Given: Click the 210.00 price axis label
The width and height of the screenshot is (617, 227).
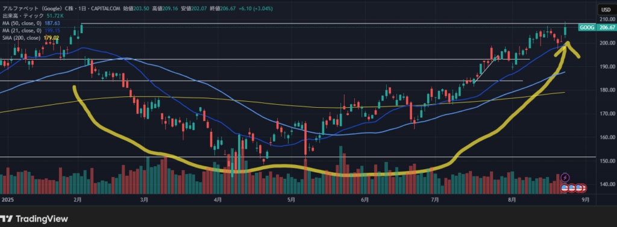Looking at the screenshot, I should (607, 19).
